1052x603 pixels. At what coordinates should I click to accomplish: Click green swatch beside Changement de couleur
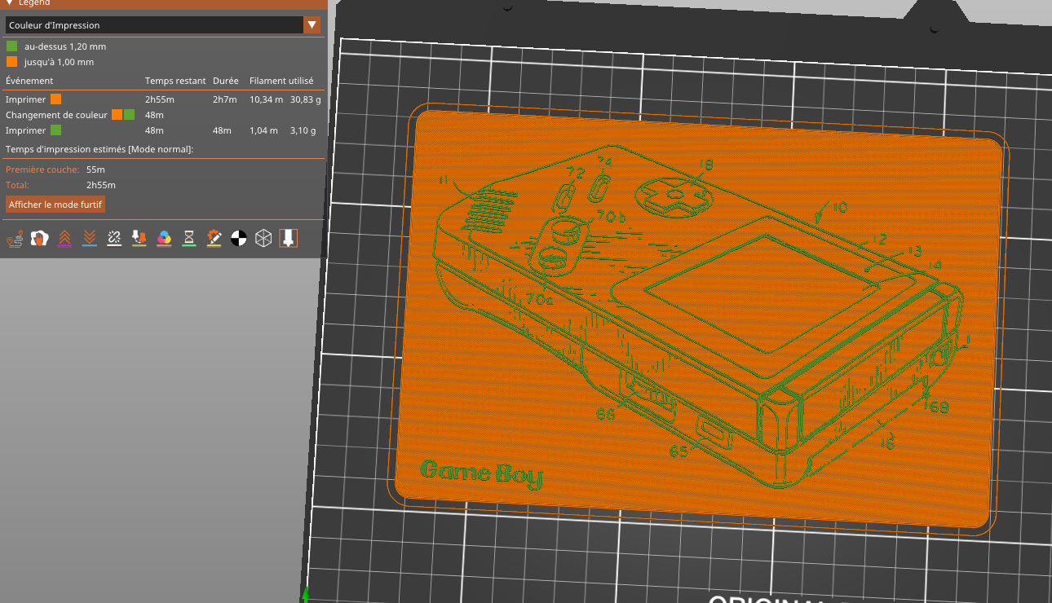coord(130,115)
